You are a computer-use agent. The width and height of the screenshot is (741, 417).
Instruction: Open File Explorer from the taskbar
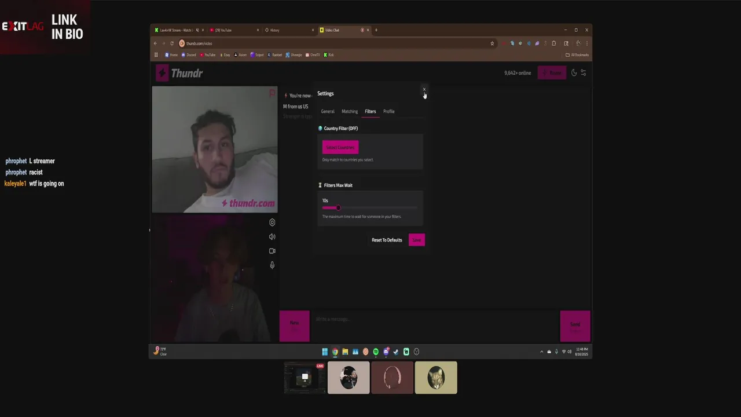tap(345, 352)
